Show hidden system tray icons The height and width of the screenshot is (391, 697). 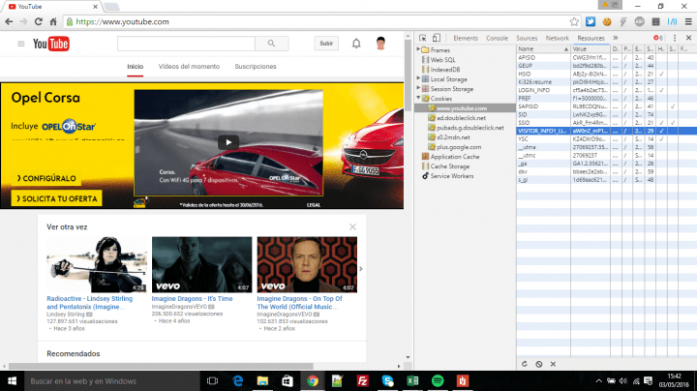coord(599,380)
